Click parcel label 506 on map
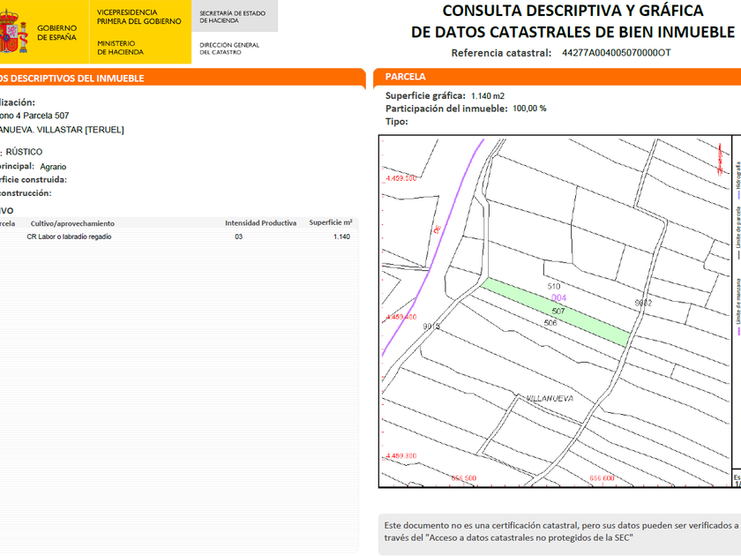Screen dimensions: 741x556 (550, 323)
